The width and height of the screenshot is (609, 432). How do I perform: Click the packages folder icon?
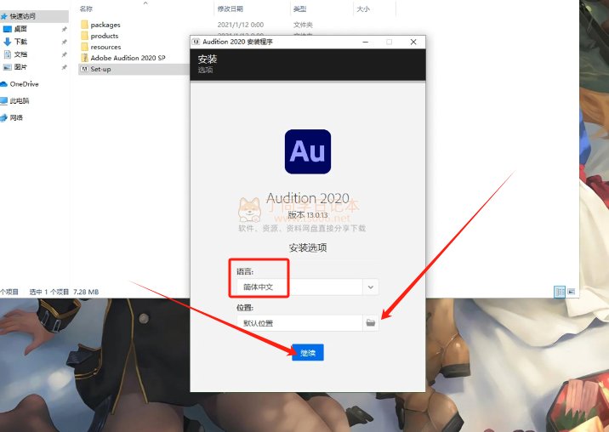tap(85, 25)
